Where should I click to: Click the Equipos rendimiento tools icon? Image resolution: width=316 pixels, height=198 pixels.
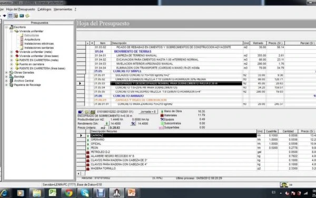[x=133, y=123]
